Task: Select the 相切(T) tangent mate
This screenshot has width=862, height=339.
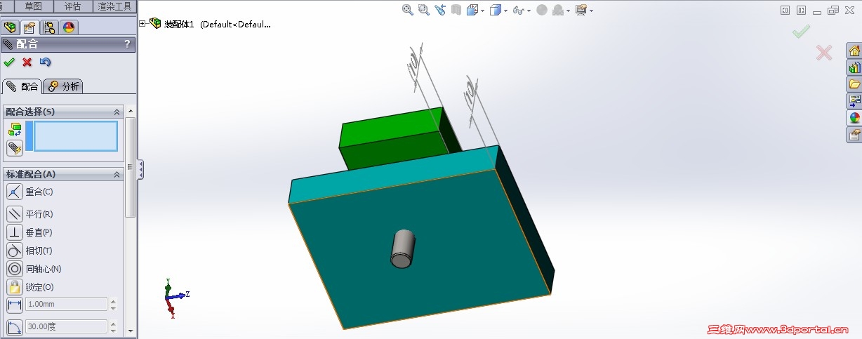Action: tap(15, 251)
